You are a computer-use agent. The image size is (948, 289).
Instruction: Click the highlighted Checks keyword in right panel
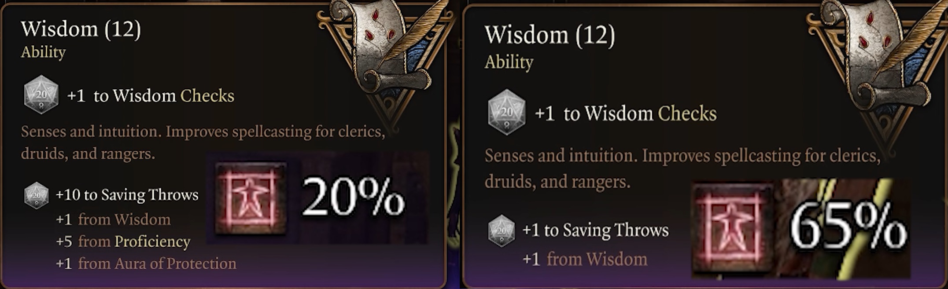pos(687,113)
